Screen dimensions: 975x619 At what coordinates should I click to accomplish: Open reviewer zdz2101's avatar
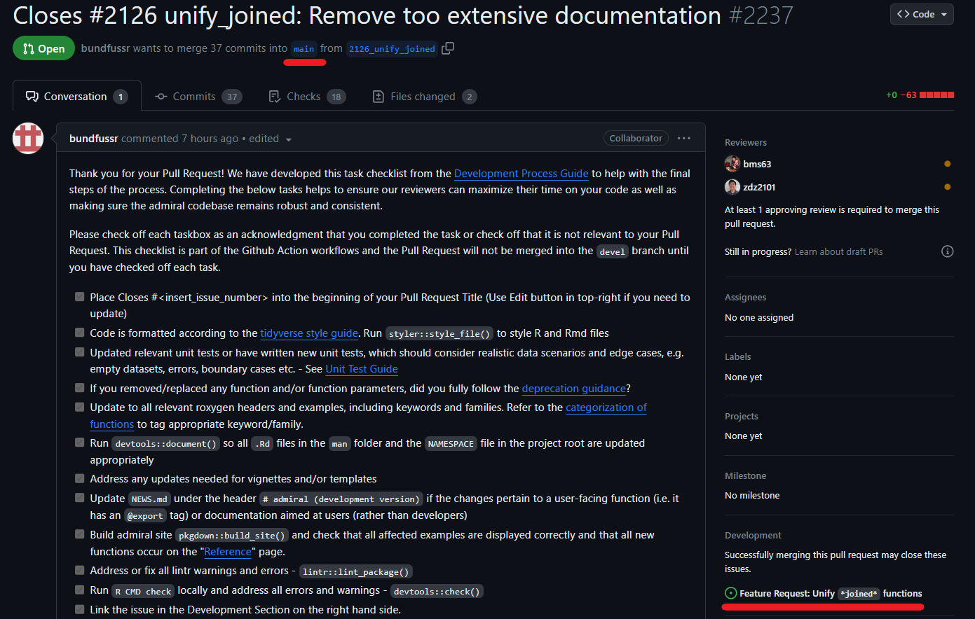tap(732, 187)
